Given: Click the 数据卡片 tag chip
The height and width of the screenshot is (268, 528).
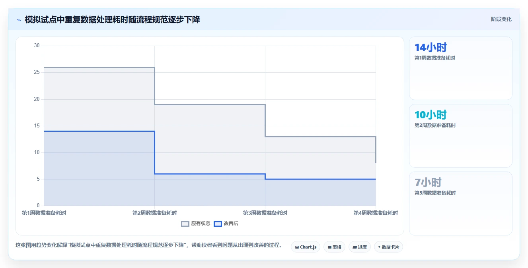Looking at the screenshot, I should 388,247.
